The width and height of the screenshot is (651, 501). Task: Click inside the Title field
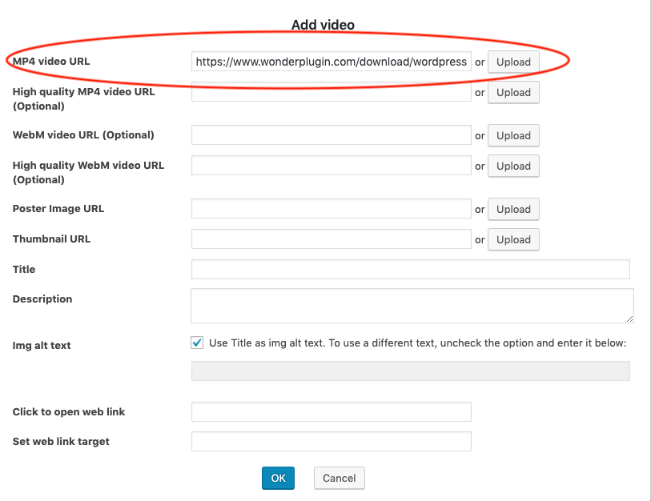(x=410, y=270)
